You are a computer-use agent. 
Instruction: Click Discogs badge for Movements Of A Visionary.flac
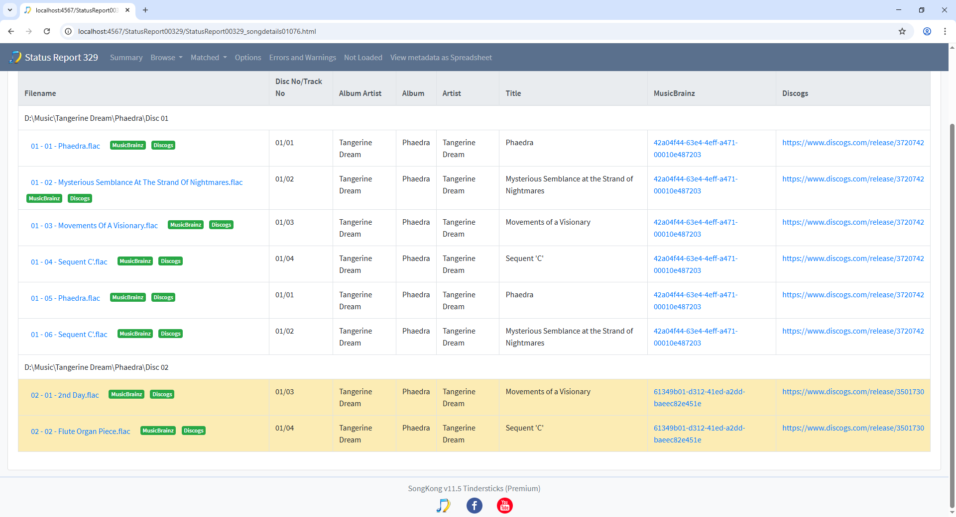coord(221,225)
